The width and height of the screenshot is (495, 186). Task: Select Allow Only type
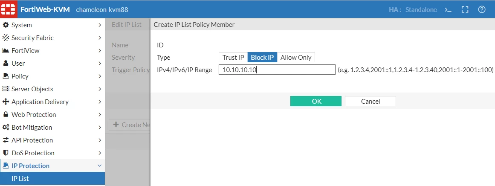[296, 58]
